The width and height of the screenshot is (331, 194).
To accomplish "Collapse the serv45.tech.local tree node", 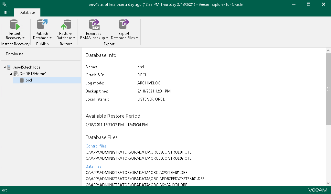I will (5, 67).
